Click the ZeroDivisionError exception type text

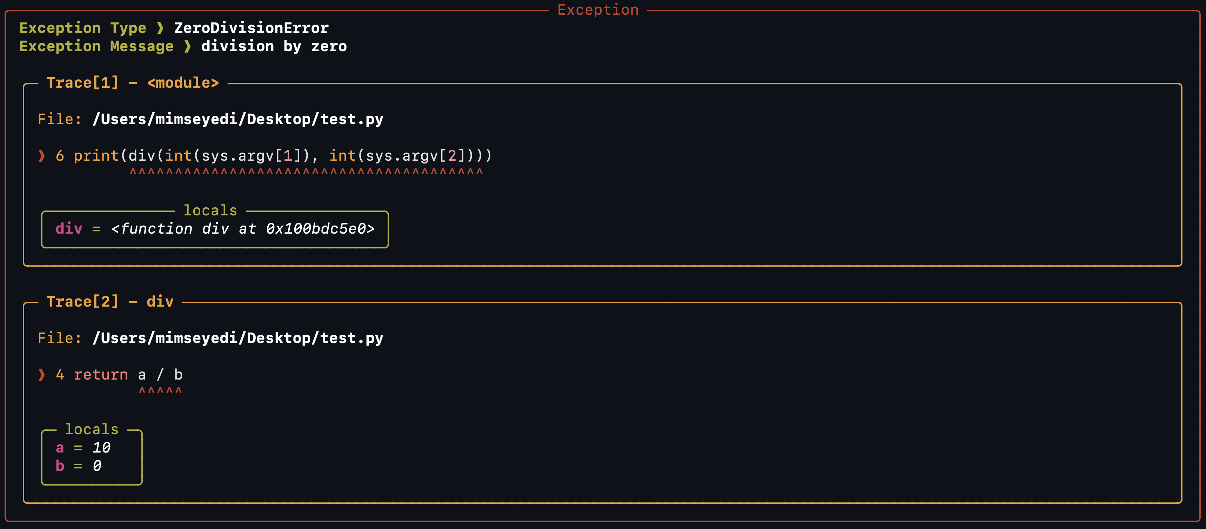click(252, 28)
